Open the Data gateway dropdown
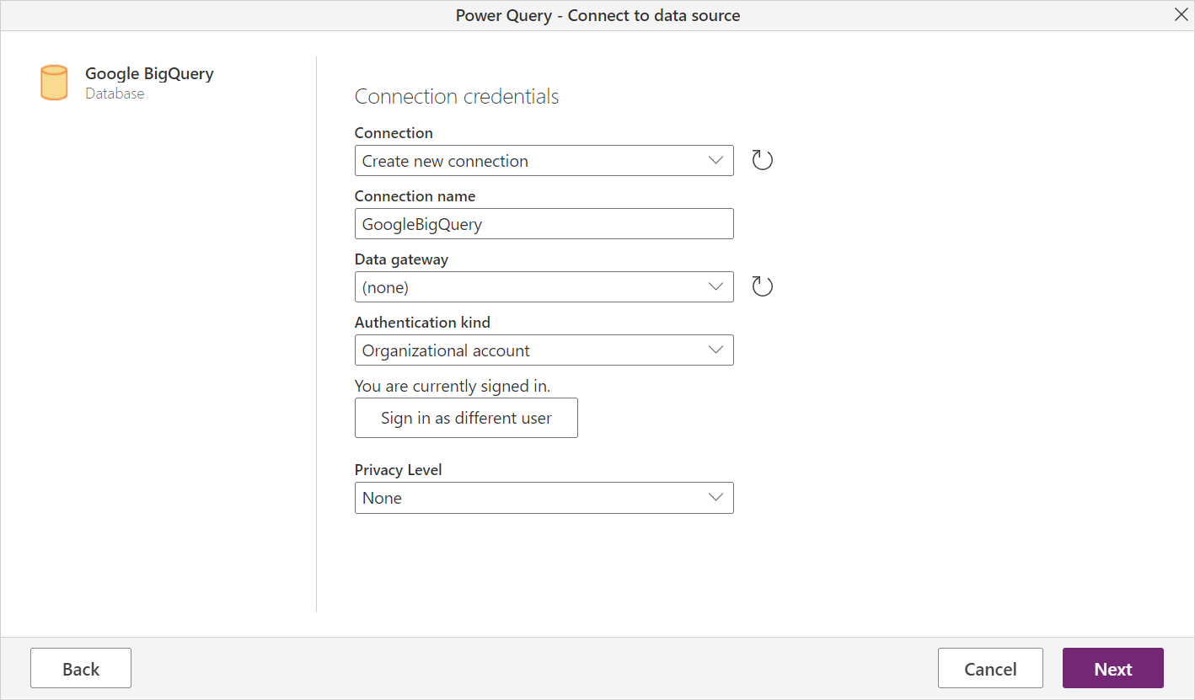The image size is (1195, 700). 544,287
